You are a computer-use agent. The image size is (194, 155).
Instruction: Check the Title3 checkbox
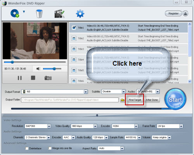point(74,49)
